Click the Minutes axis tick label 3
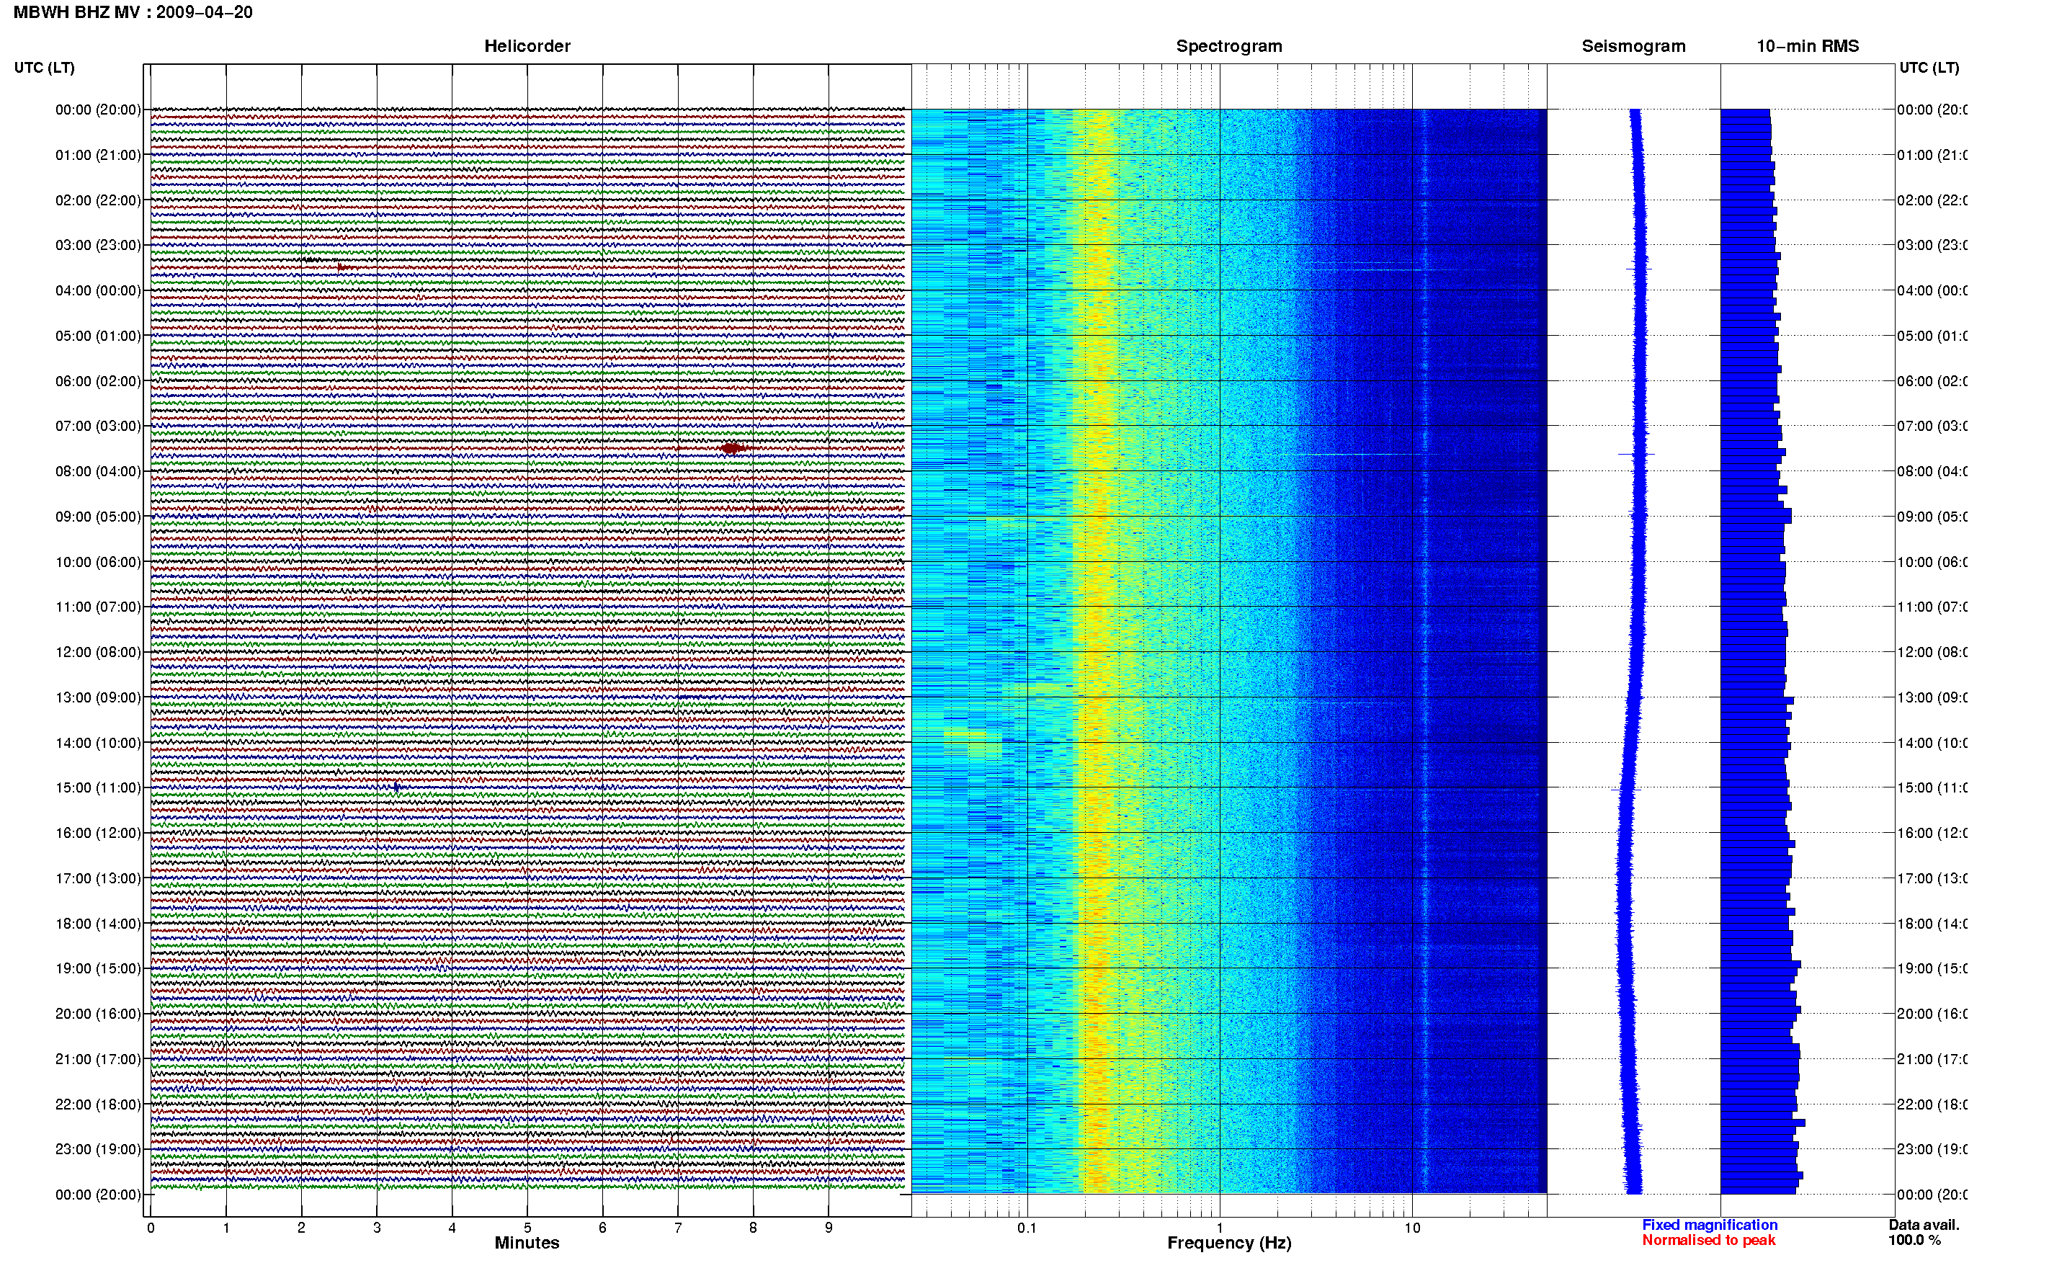Viewport: 2049px width, 1281px height. 377,1228
